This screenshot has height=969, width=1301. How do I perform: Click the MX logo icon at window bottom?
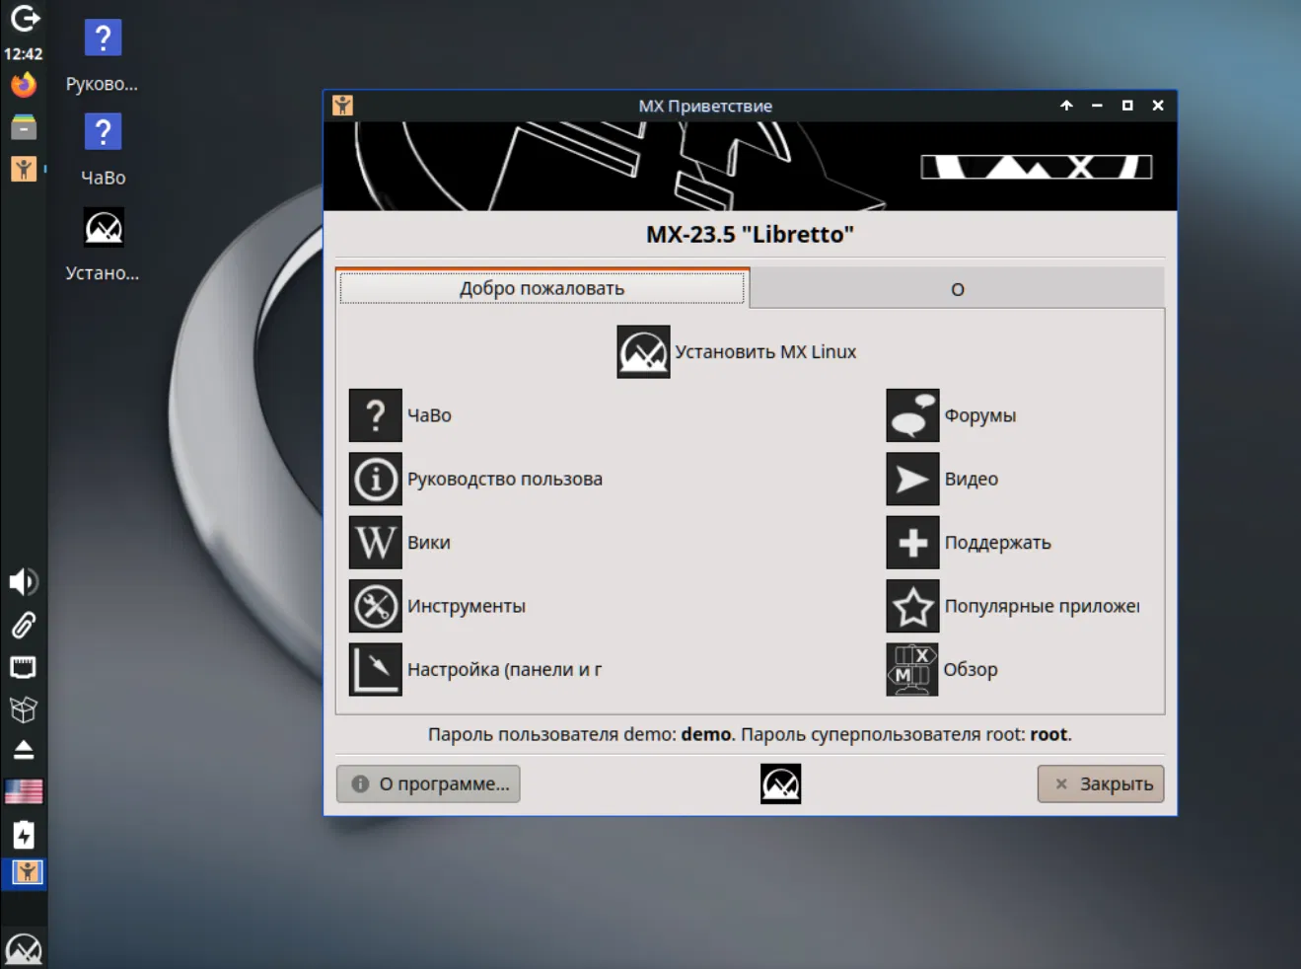(x=780, y=784)
